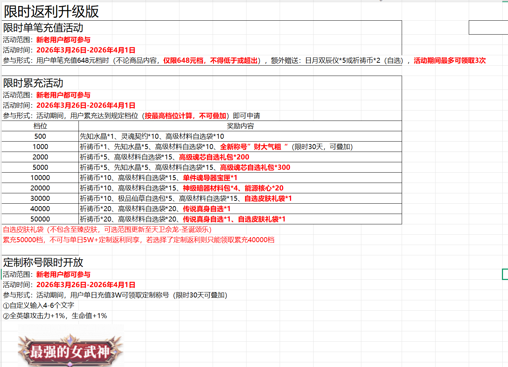Click the 50000 tier cell

coord(40,219)
